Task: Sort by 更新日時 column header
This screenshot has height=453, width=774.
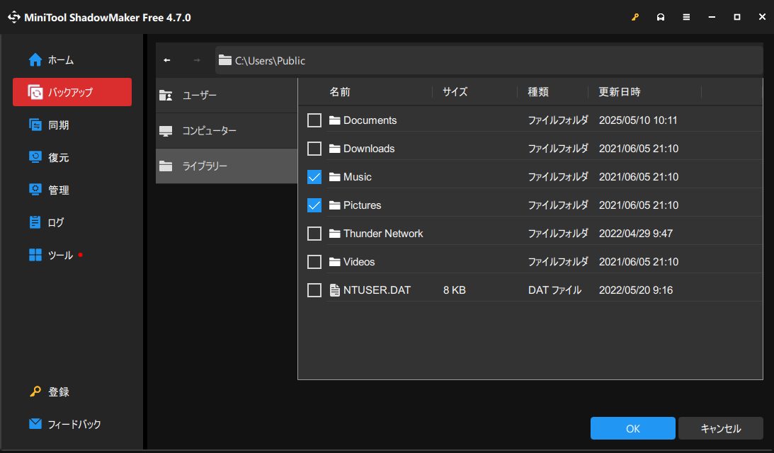Action: click(620, 92)
